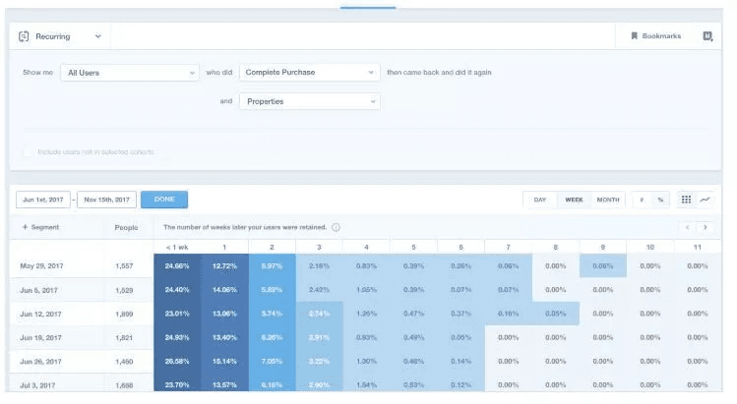The width and height of the screenshot is (737, 404).
Task: Click the info icon next to retention description
Action: coord(337,227)
